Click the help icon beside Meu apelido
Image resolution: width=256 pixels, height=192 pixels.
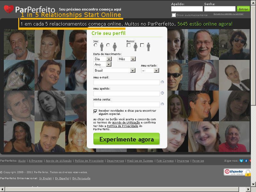162,93
